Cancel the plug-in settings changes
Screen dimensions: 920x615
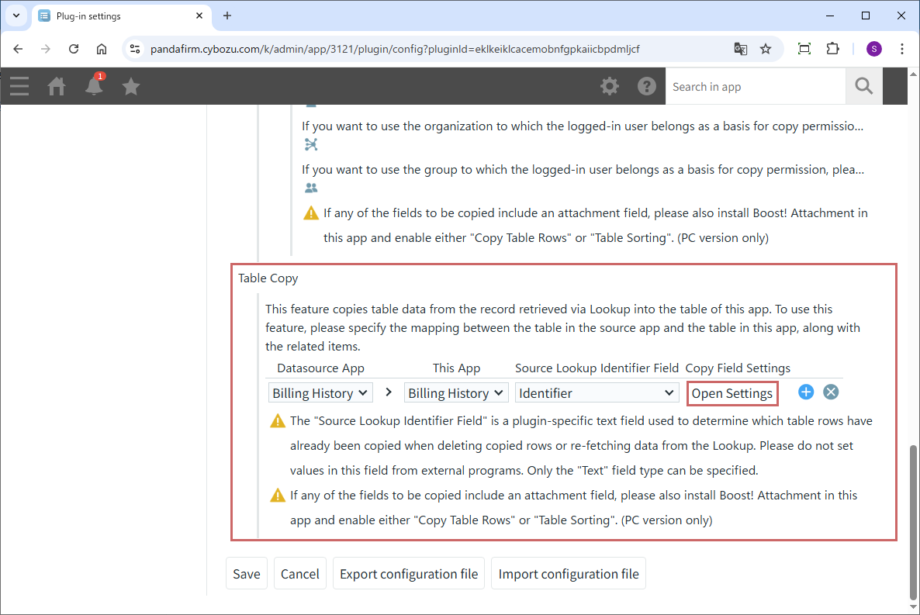(x=299, y=574)
